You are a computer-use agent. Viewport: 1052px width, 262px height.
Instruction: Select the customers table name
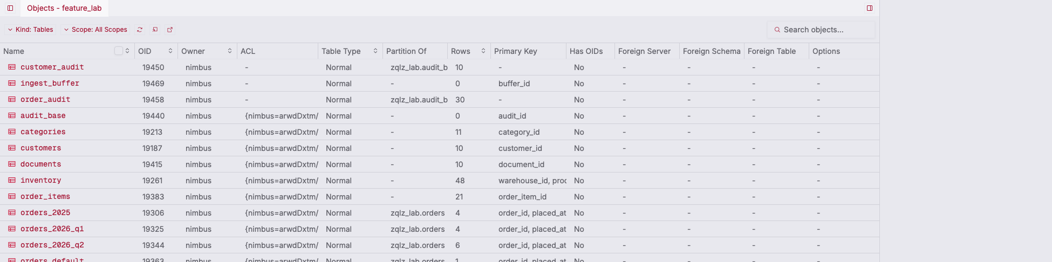[41, 148]
